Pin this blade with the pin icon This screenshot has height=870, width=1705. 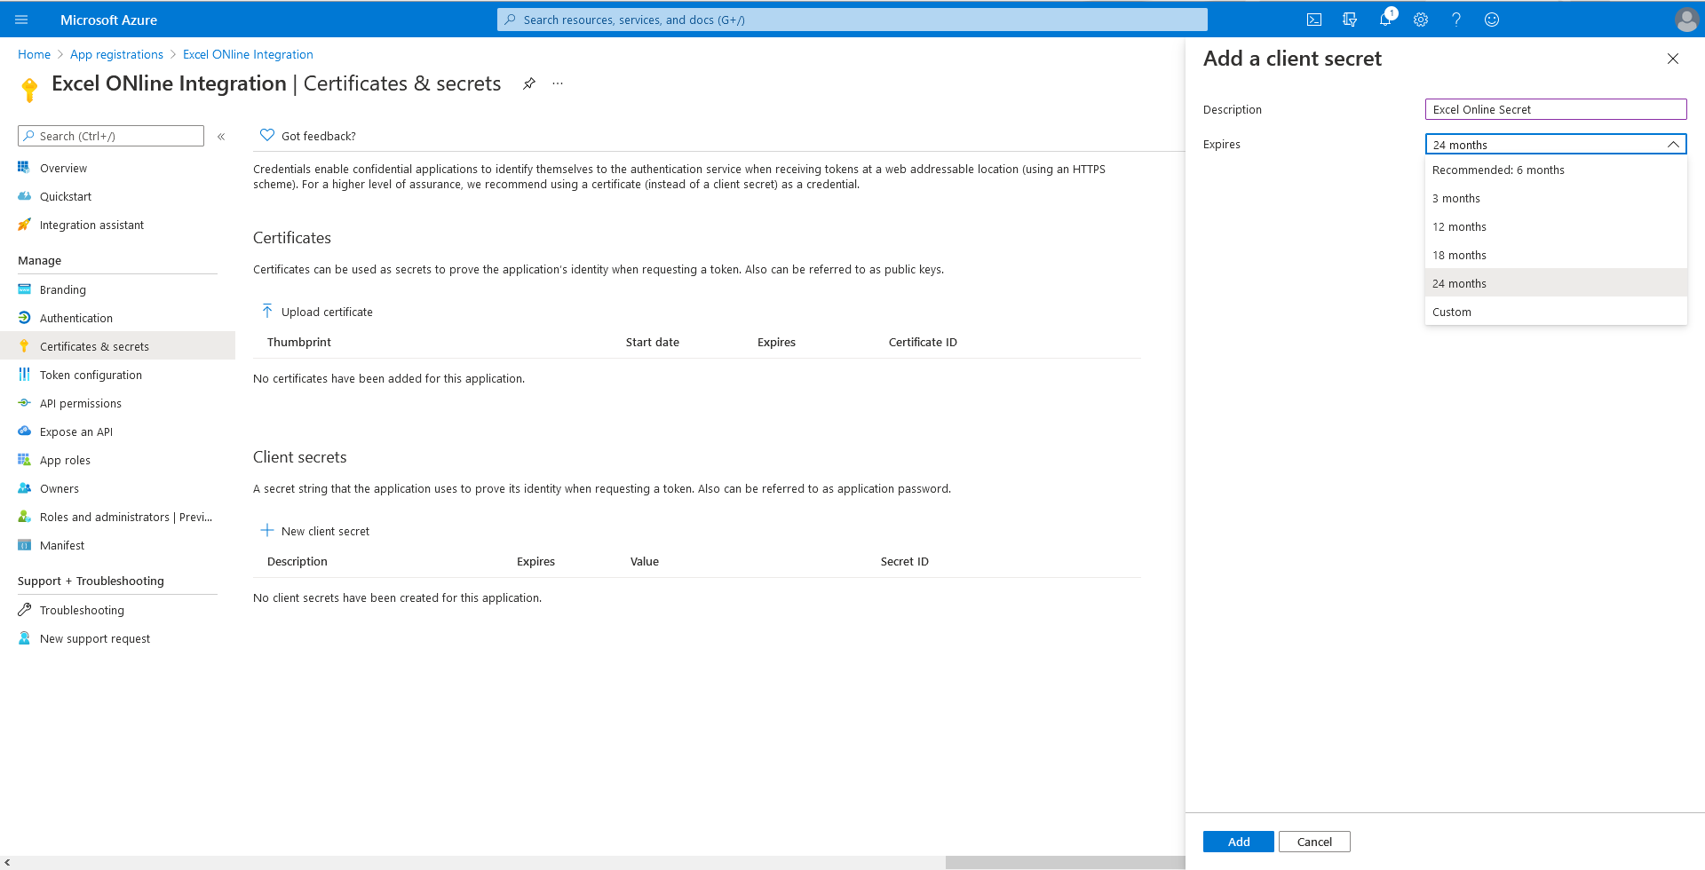tap(529, 83)
